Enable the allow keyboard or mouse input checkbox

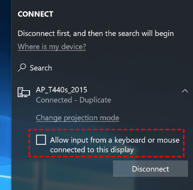(x=41, y=140)
